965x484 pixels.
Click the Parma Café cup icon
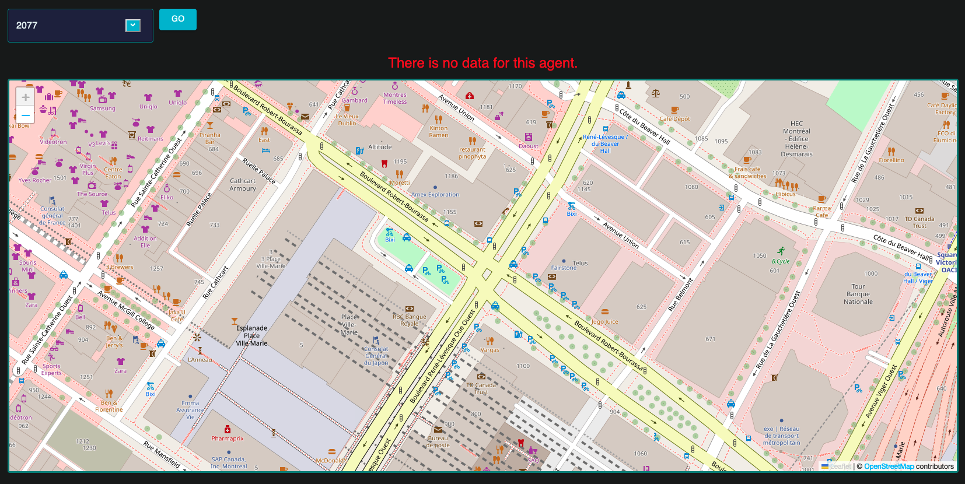(822, 199)
